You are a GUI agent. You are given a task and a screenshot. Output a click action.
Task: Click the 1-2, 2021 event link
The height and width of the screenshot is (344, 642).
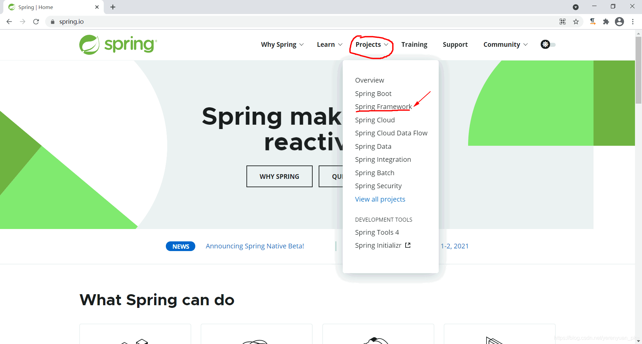pyautogui.click(x=454, y=246)
